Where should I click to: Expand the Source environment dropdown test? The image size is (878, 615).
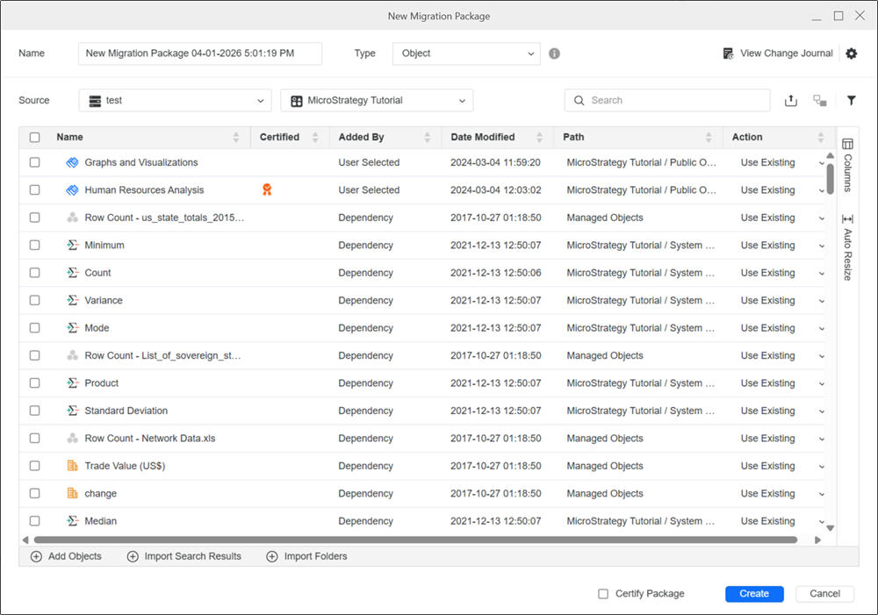point(174,101)
